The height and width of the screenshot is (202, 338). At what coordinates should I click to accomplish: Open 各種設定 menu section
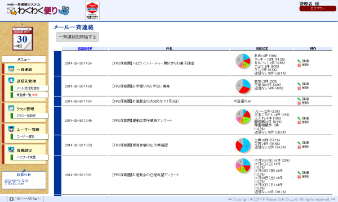click(24, 150)
